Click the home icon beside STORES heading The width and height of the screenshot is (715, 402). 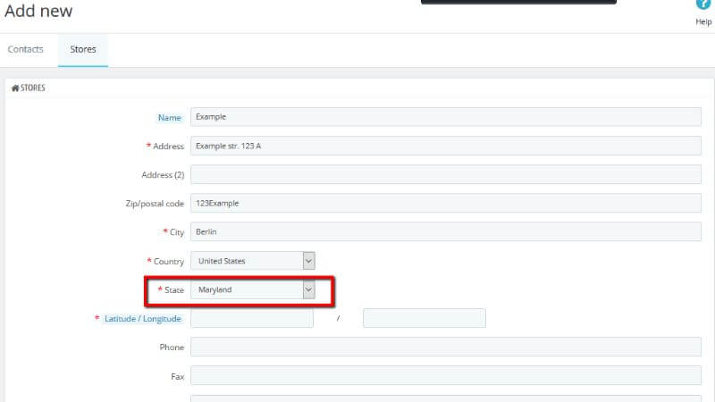click(15, 88)
